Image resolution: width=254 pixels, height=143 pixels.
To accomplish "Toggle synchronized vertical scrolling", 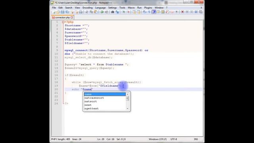I will pyautogui.click(x=134, y=12).
